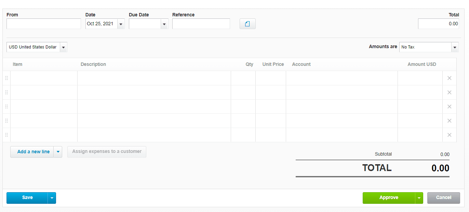
Task: Expand the Approve button options arrow
Action: (419, 198)
